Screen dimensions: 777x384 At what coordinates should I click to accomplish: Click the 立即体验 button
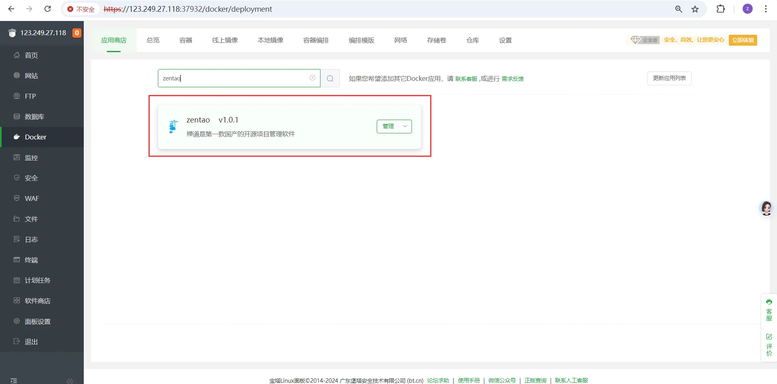click(743, 40)
